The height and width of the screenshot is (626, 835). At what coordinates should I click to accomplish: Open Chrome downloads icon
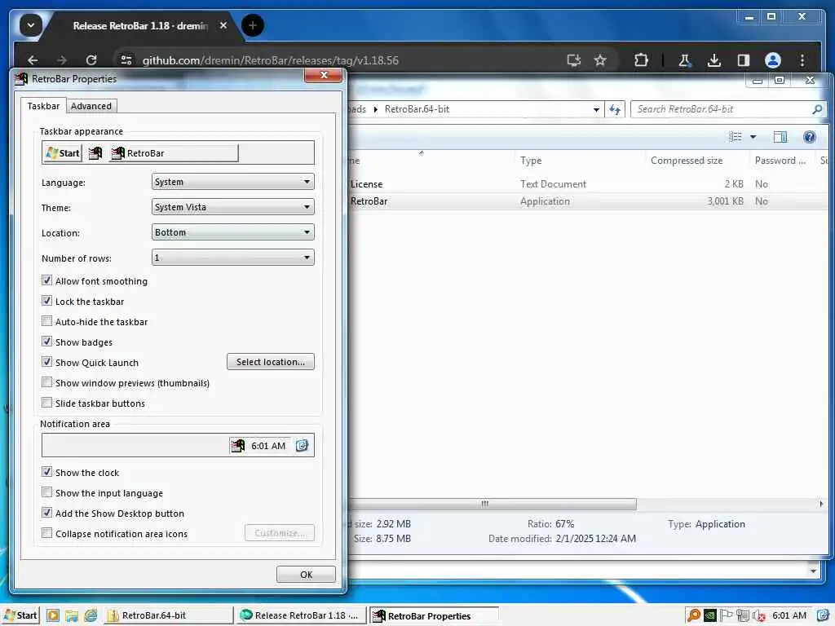pos(714,60)
